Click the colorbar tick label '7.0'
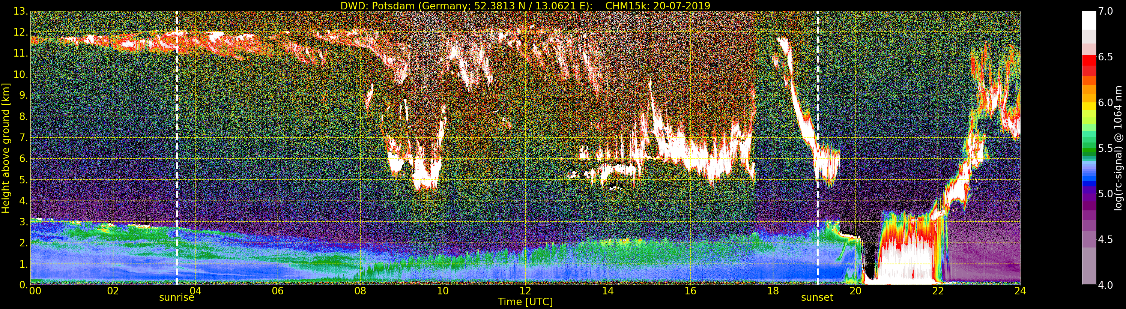 point(1105,11)
